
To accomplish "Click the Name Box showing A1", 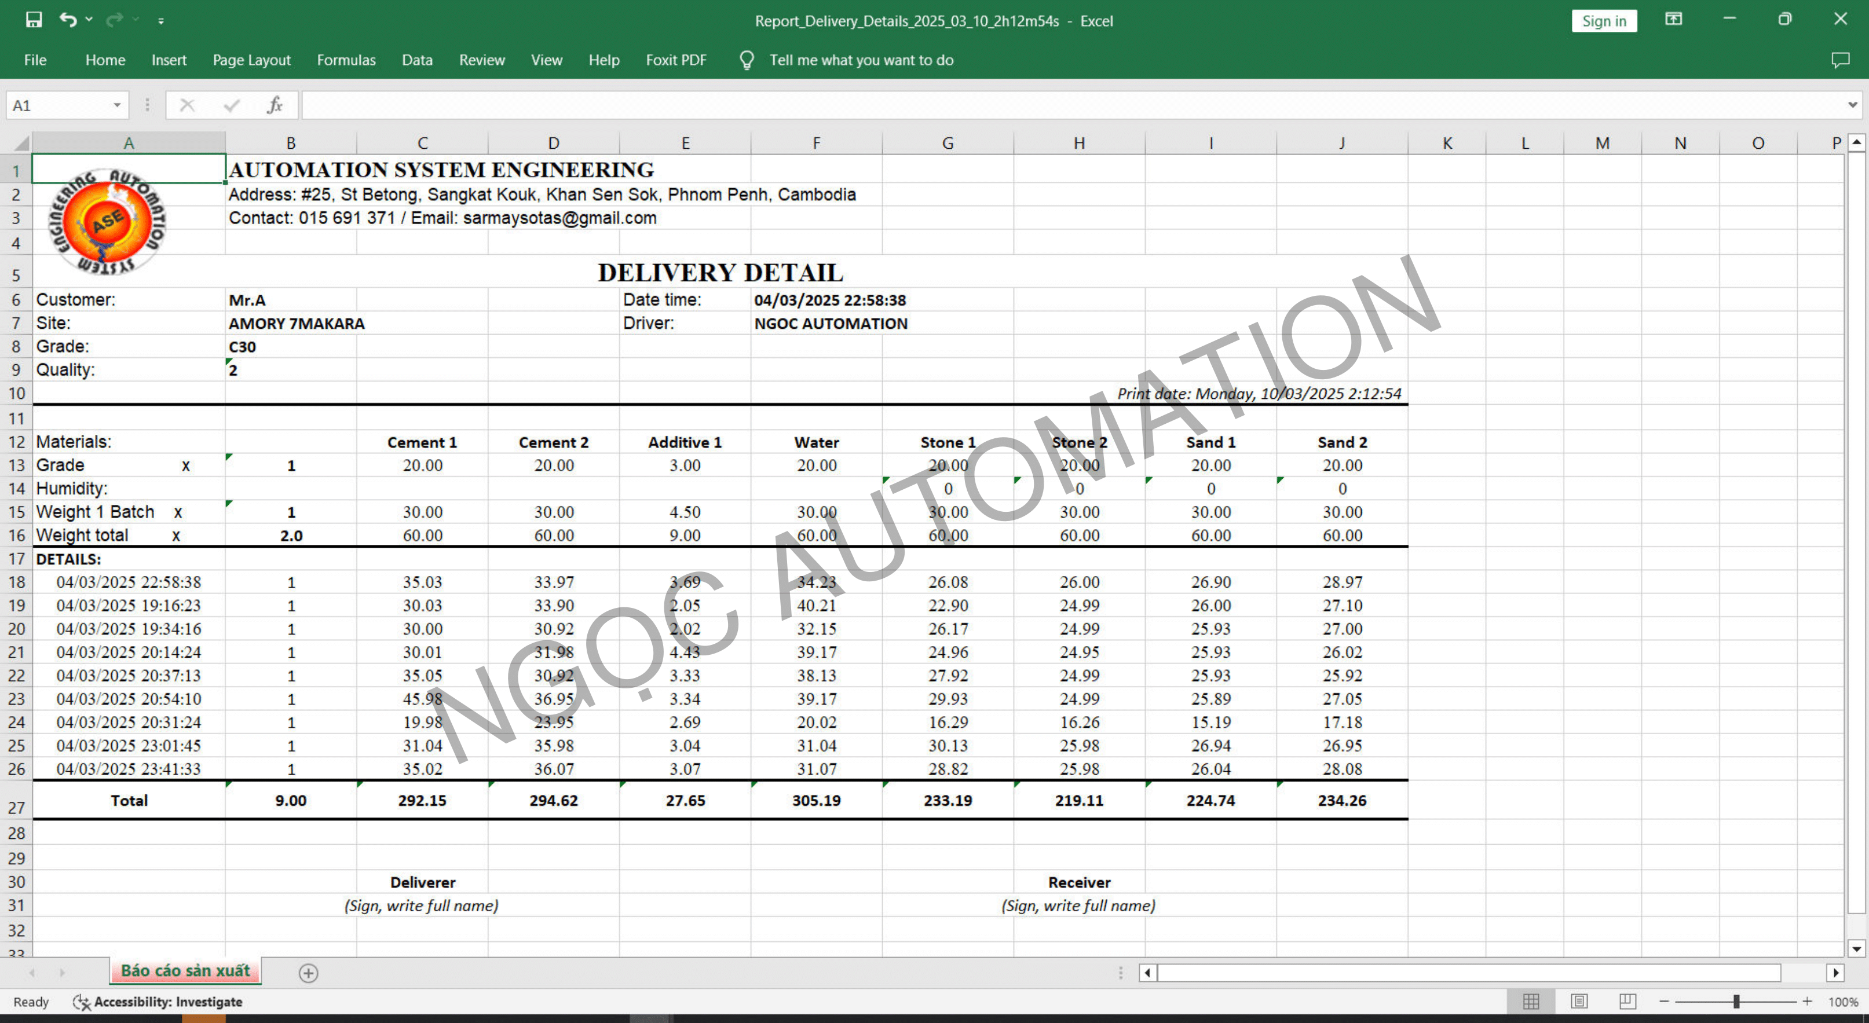I will 58,106.
